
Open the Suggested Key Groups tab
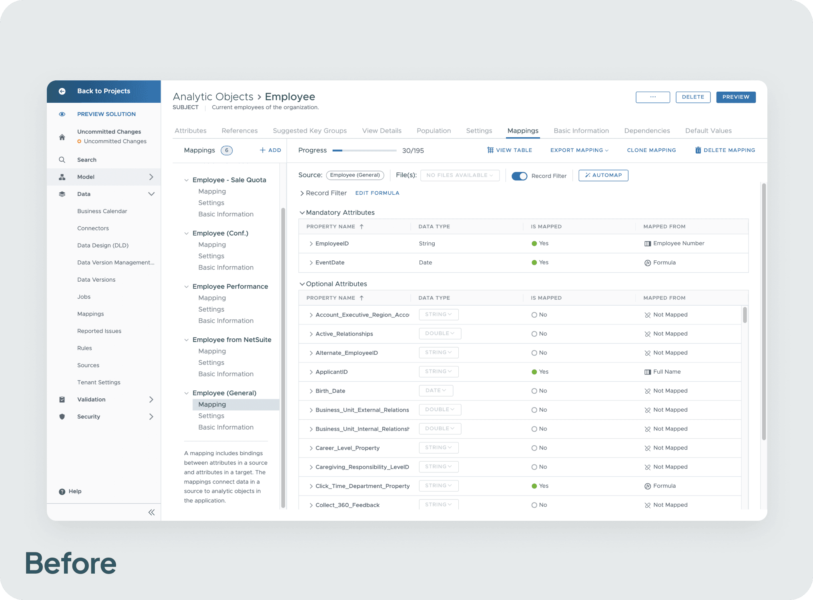pyautogui.click(x=310, y=131)
